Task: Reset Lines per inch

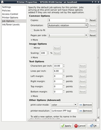Action: [x=83, y=71]
